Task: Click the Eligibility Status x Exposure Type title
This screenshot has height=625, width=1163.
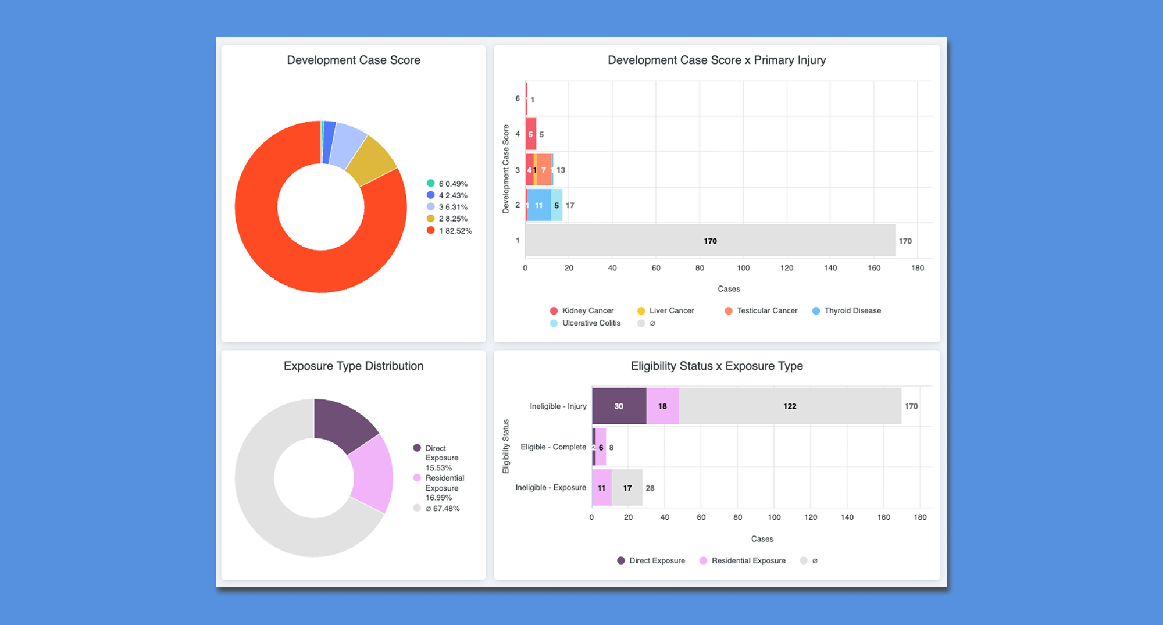Action: tap(717, 366)
